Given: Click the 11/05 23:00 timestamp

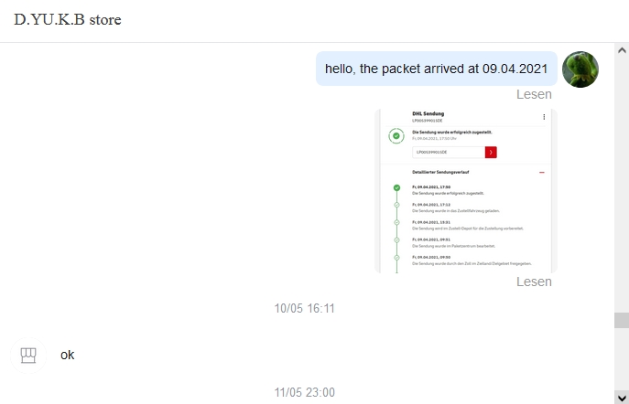Looking at the screenshot, I should (x=305, y=392).
